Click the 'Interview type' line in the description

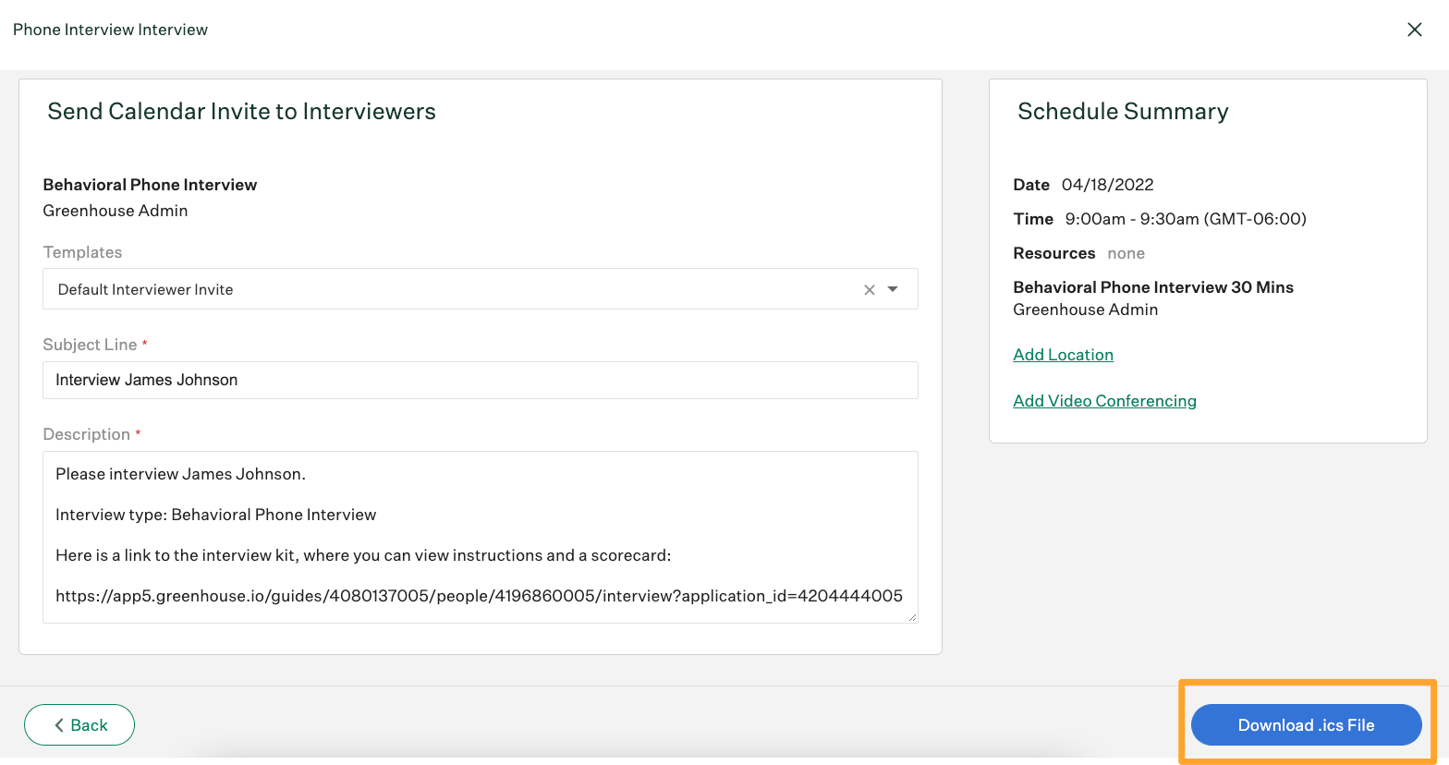215,515
